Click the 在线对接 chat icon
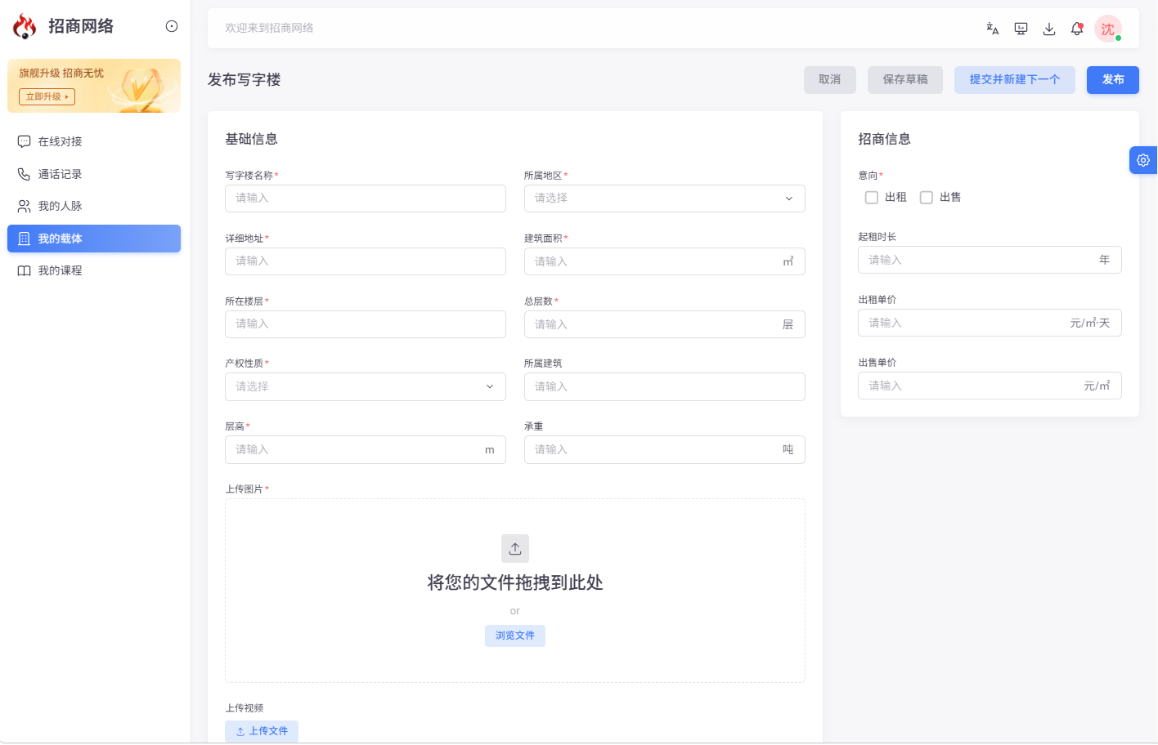This screenshot has width=1158, height=745. 25,141
